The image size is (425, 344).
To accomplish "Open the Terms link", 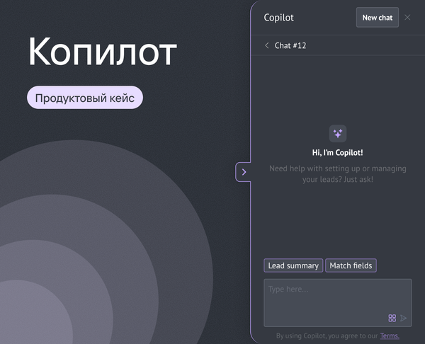I will [x=390, y=336].
